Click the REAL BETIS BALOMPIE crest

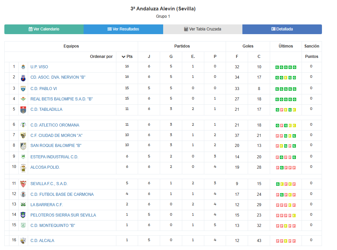click(x=23, y=99)
